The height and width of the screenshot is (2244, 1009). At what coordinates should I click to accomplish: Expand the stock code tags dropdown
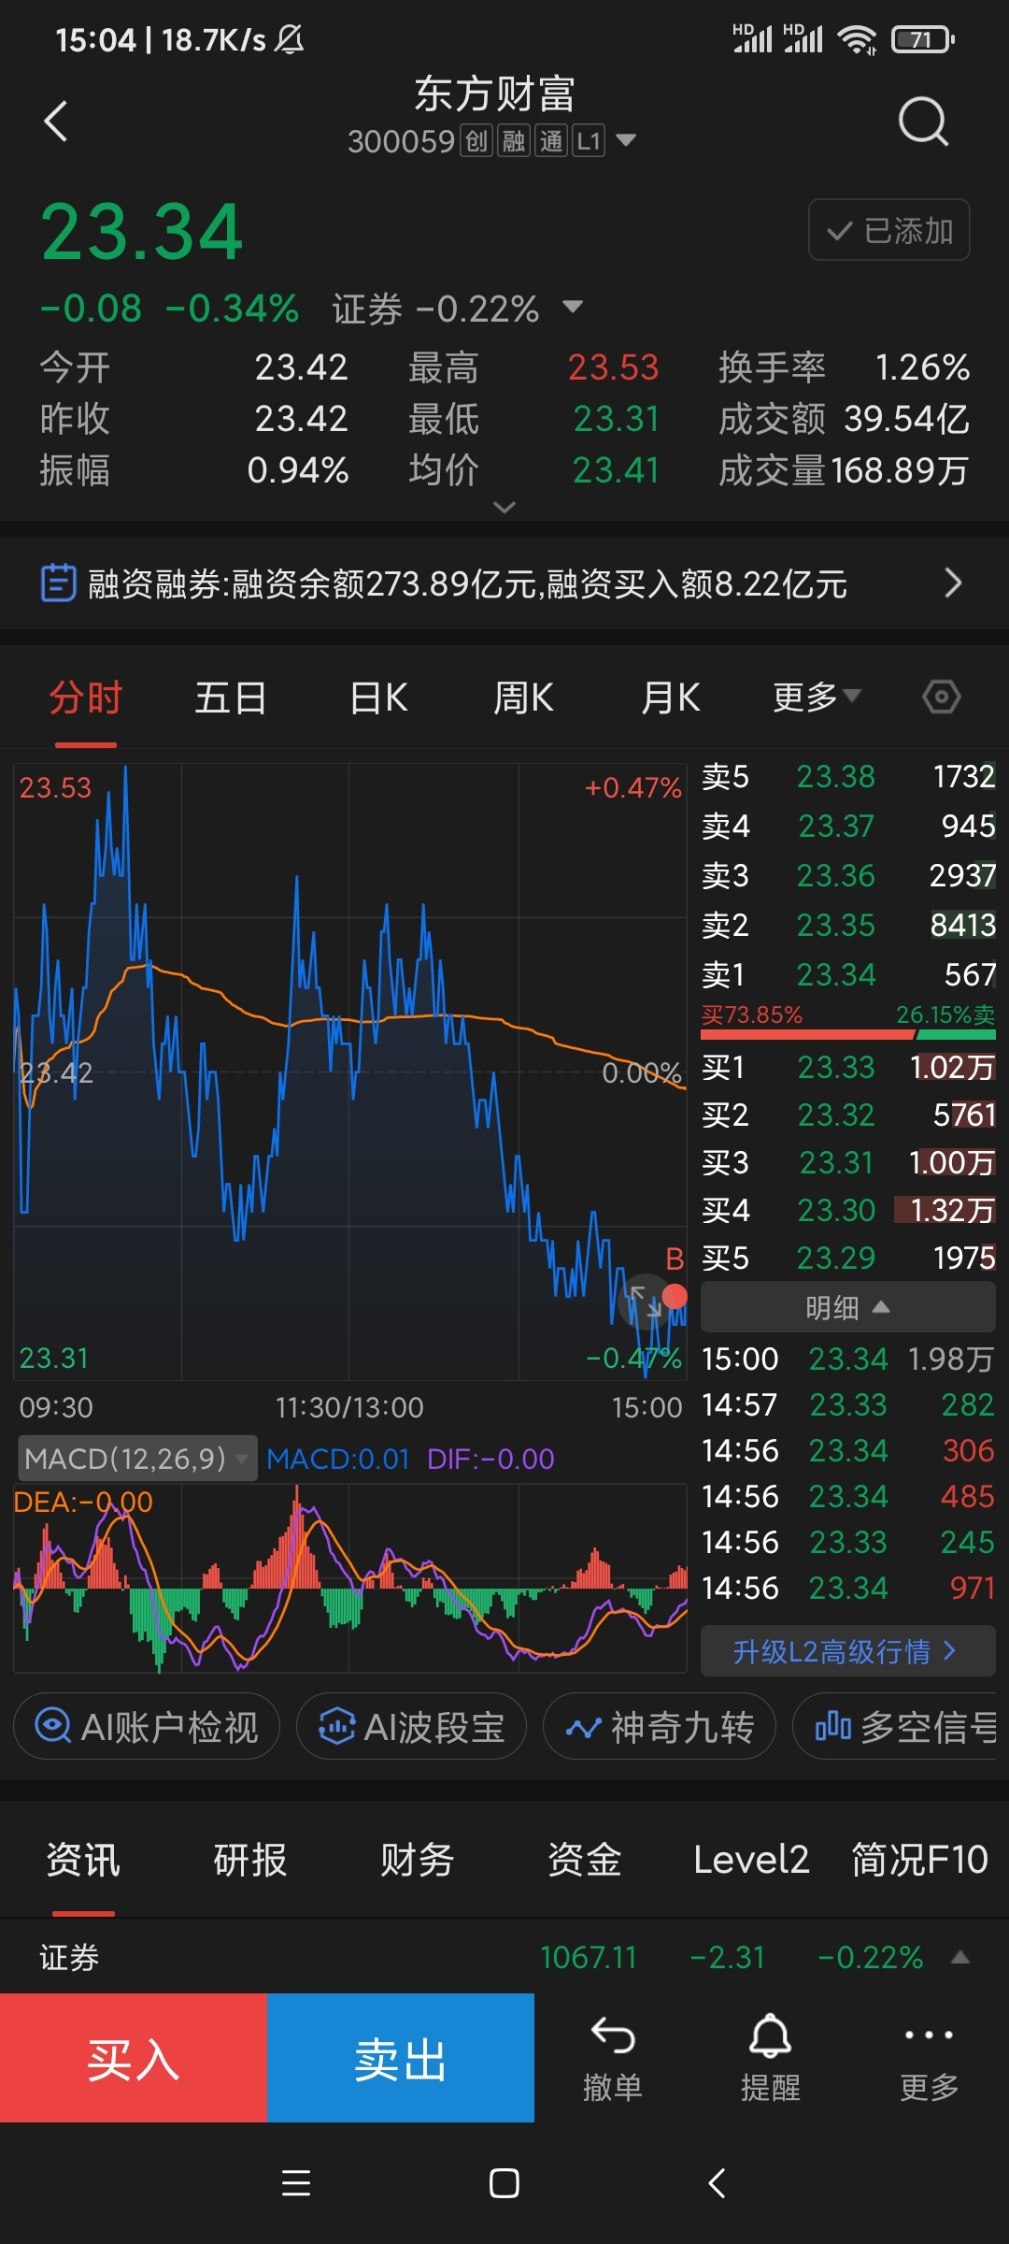tap(626, 140)
